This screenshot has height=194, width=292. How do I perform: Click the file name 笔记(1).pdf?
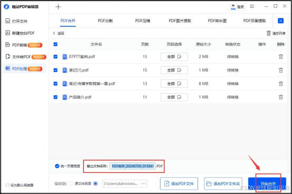coord(79,70)
